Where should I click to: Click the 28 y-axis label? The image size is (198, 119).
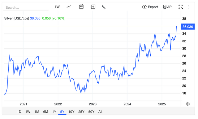click(x=184, y=56)
